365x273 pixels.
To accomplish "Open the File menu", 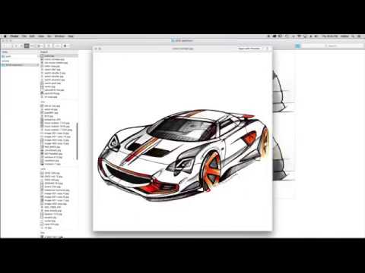I will click(x=24, y=36).
